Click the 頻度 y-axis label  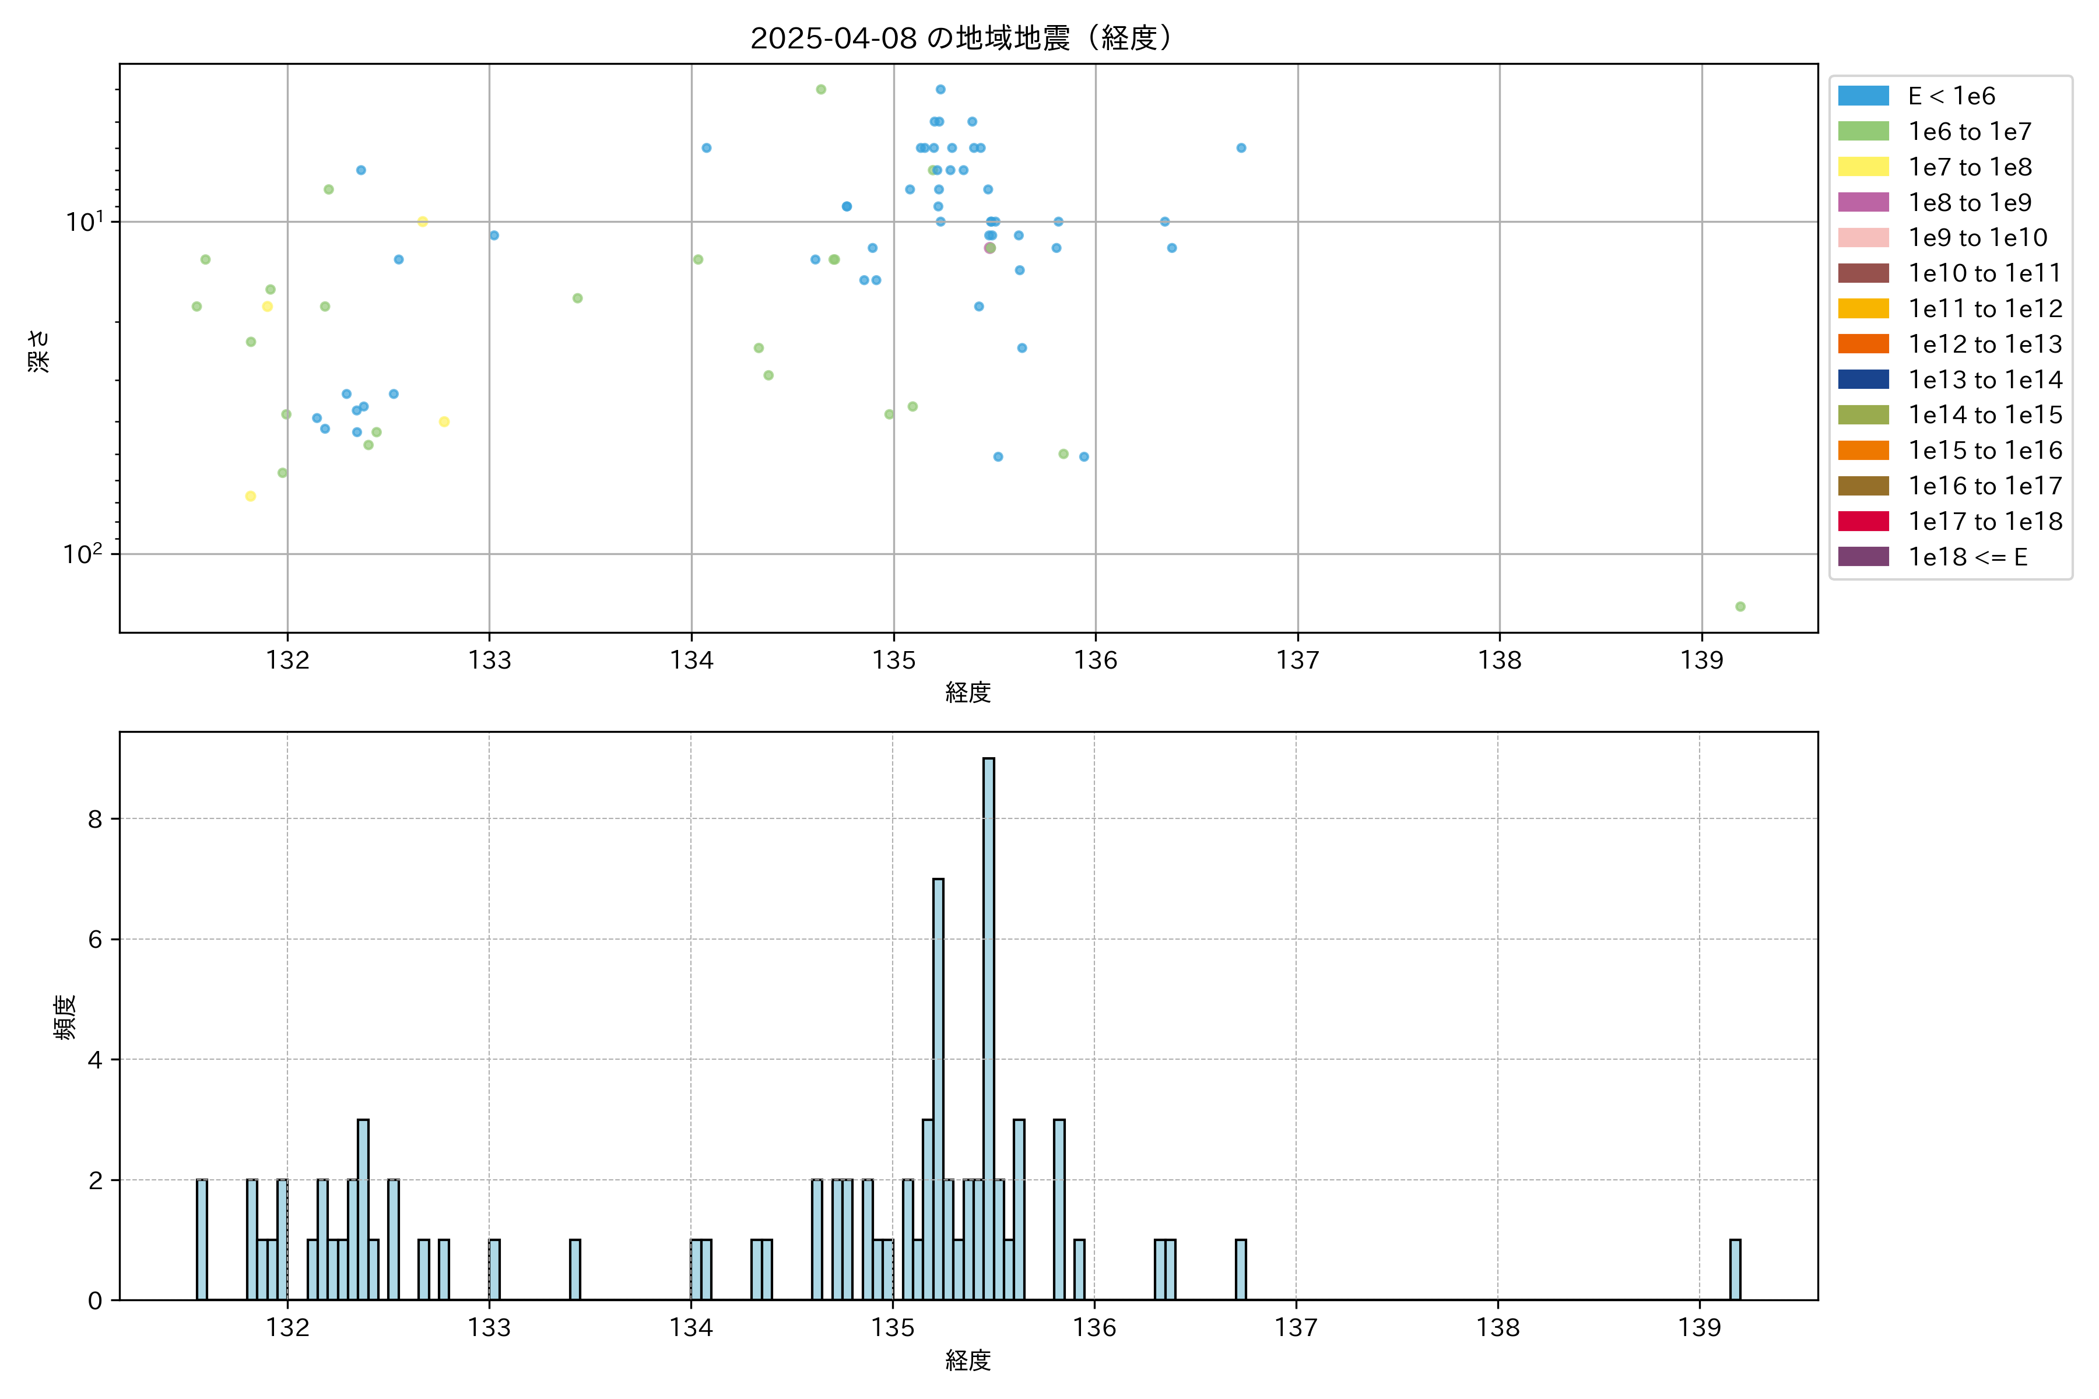[x=65, y=1017]
